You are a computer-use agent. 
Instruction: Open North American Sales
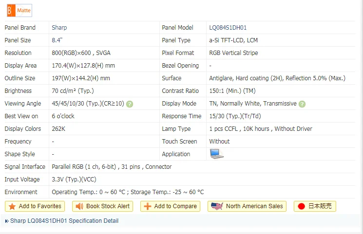pyautogui.click(x=247, y=206)
